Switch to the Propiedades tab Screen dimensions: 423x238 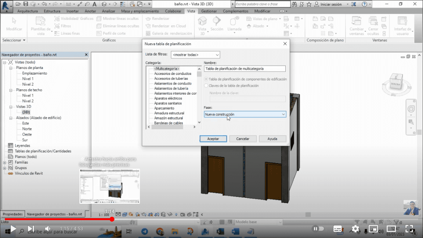(x=13, y=214)
